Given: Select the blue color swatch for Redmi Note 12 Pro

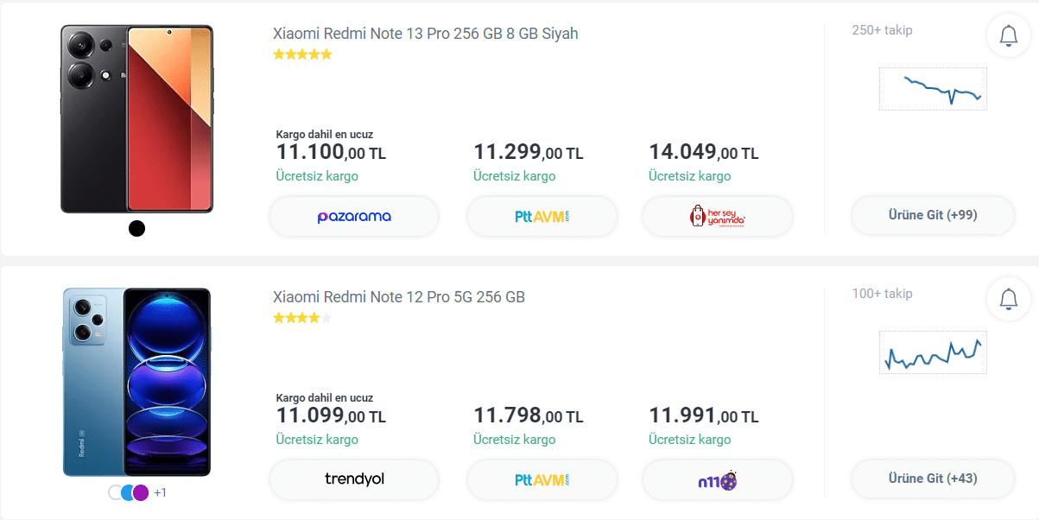Looking at the screenshot, I should [x=128, y=492].
